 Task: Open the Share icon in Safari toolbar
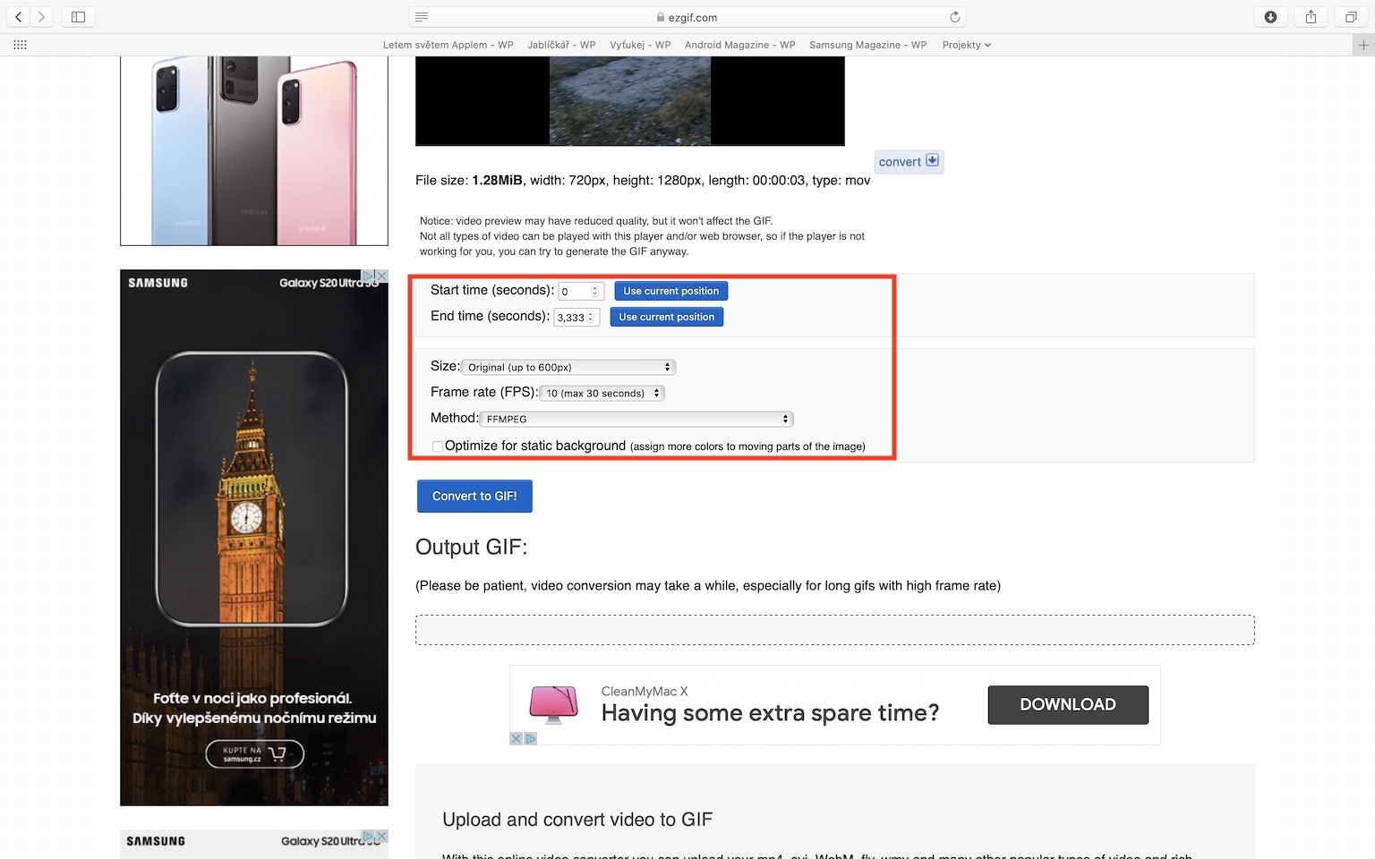tap(1311, 17)
